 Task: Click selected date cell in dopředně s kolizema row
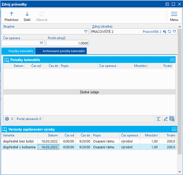pyautogui.click(x=48, y=147)
